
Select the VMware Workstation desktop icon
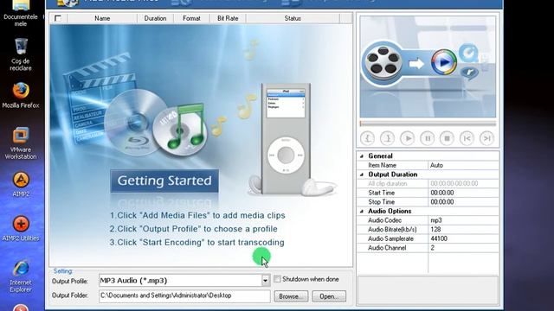pyautogui.click(x=21, y=143)
